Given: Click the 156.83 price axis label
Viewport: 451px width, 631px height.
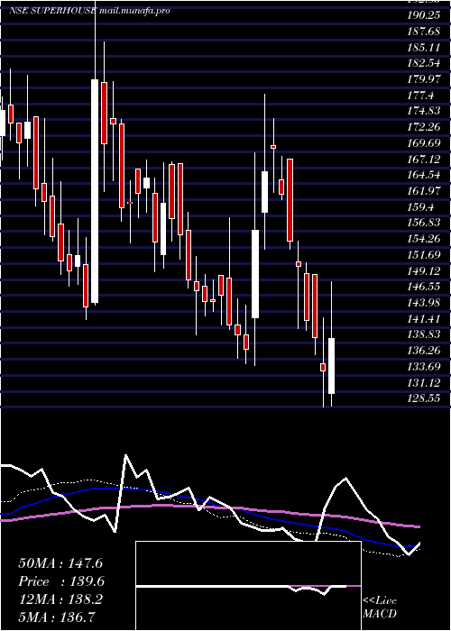Looking at the screenshot, I should click(426, 223).
